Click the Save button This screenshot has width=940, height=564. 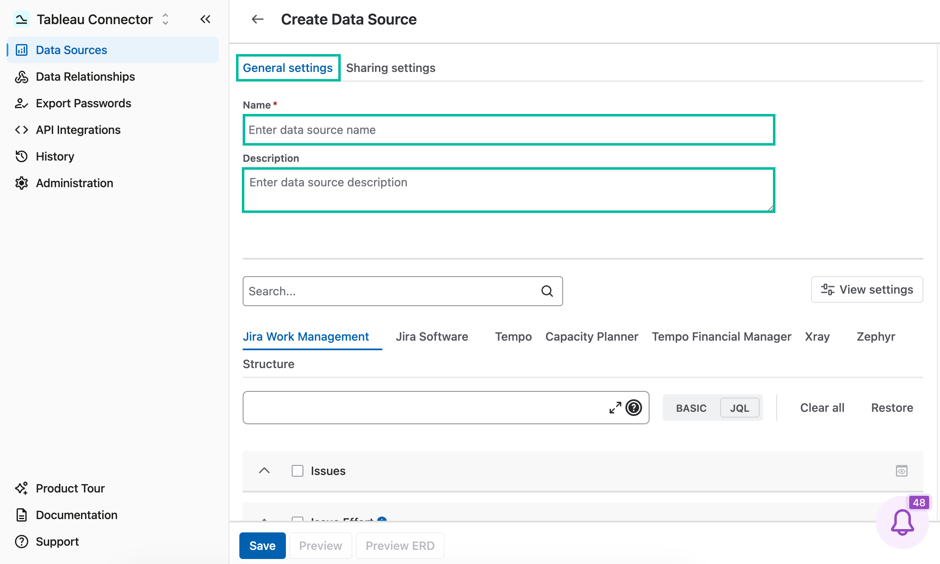(262, 546)
